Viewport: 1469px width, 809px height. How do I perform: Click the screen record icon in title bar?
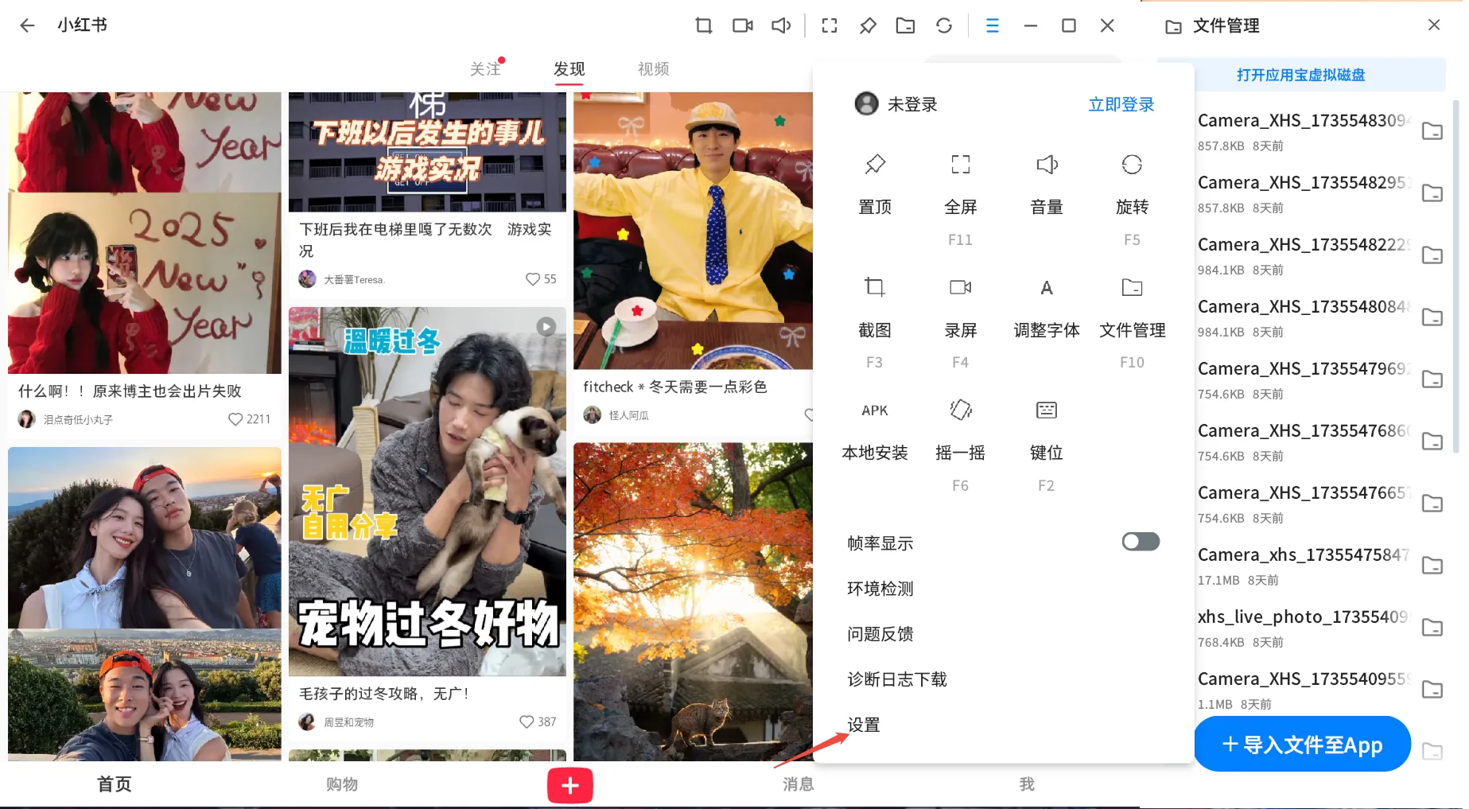[x=743, y=25]
